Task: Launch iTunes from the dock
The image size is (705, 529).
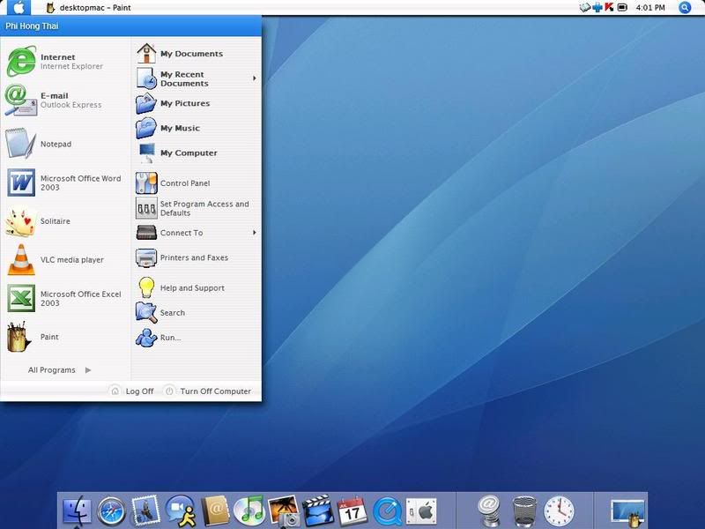Action: (248, 509)
